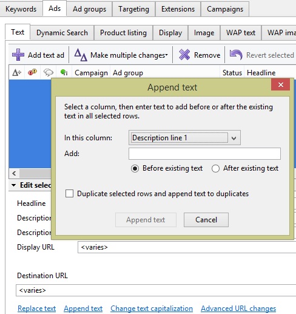Open the Dynamic Search tab
The height and width of the screenshot is (314, 296).
[x=62, y=33]
